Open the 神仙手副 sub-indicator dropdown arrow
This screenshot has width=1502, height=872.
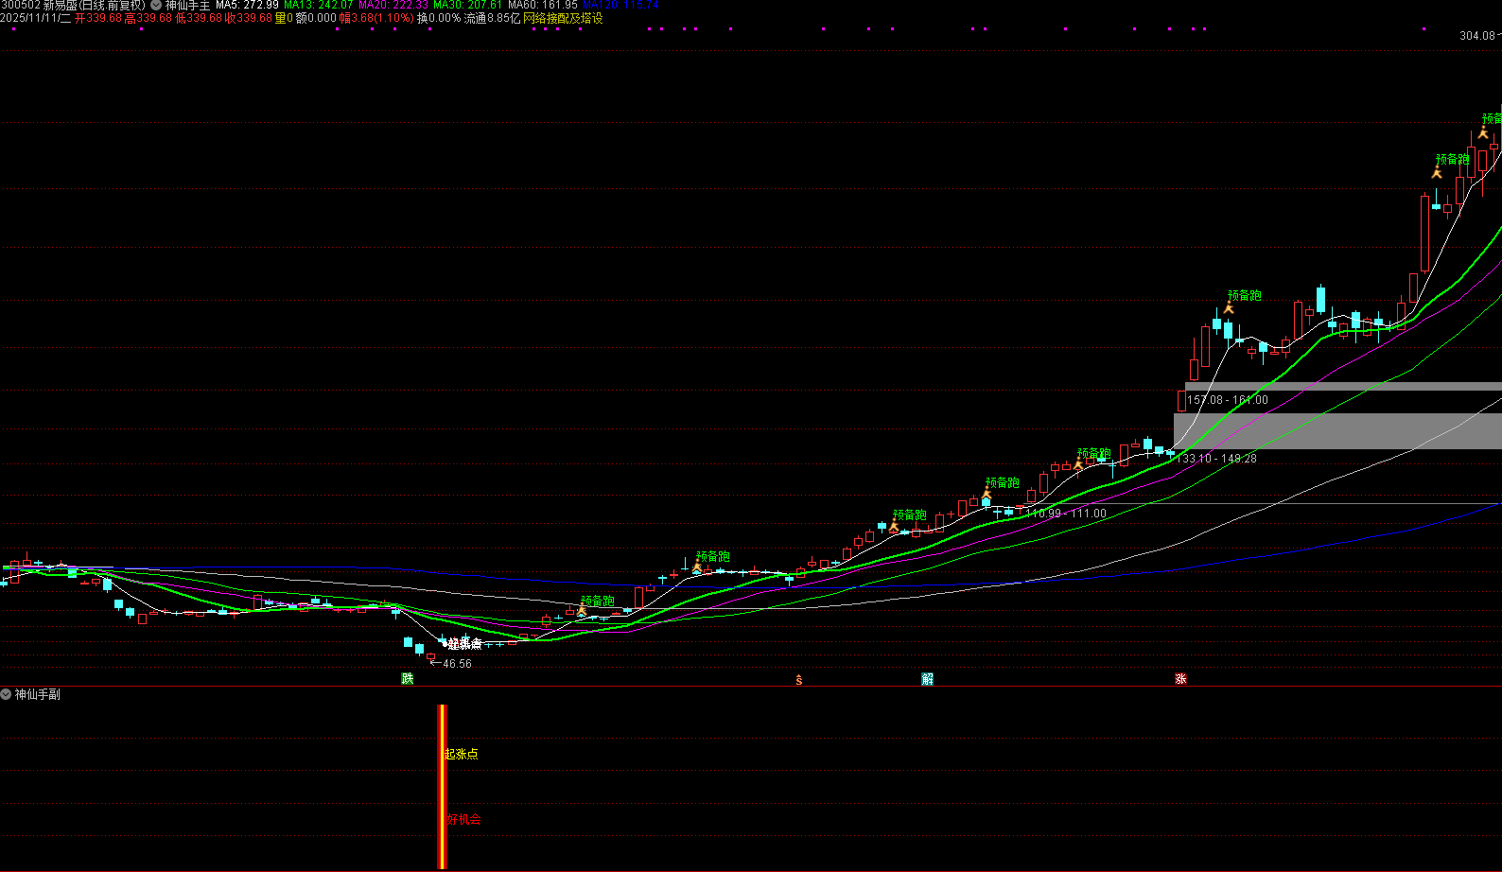7,694
